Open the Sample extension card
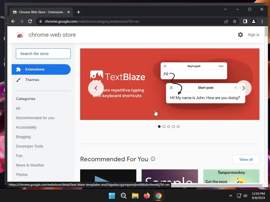Image resolution: width=270 pixels, height=202 pixels. point(170,176)
